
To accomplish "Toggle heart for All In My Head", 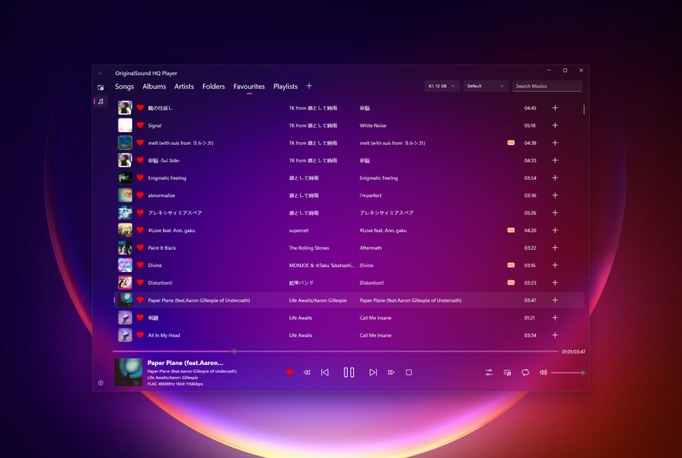I will click(140, 335).
